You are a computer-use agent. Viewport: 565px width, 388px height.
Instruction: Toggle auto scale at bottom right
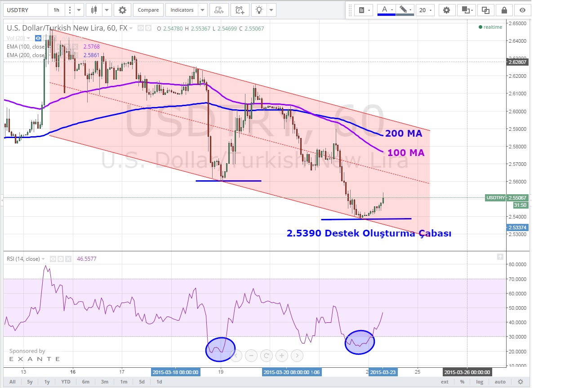(x=500, y=382)
